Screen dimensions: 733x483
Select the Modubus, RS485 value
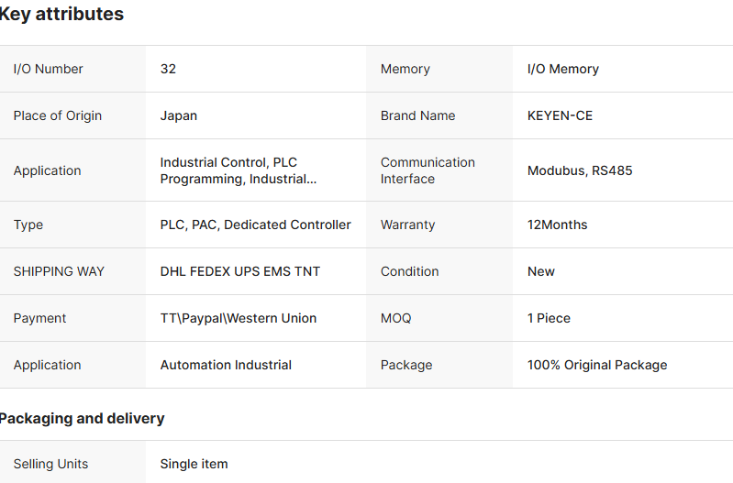pyautogui.click(x=580, y=170)
